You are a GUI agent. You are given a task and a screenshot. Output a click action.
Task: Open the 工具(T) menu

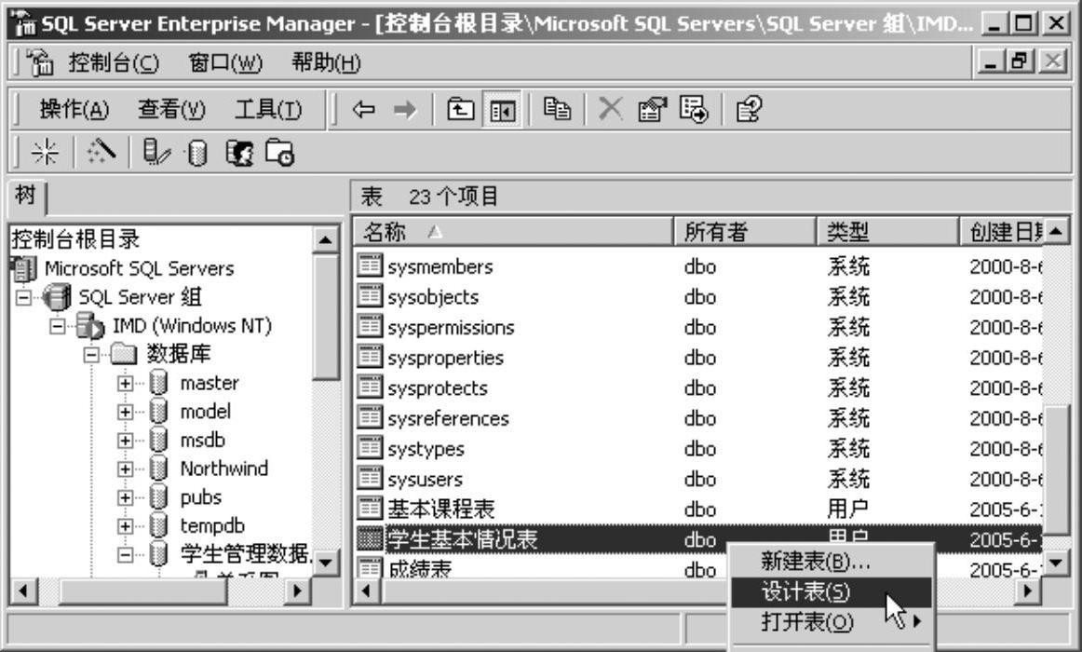(x=268, y=109)
